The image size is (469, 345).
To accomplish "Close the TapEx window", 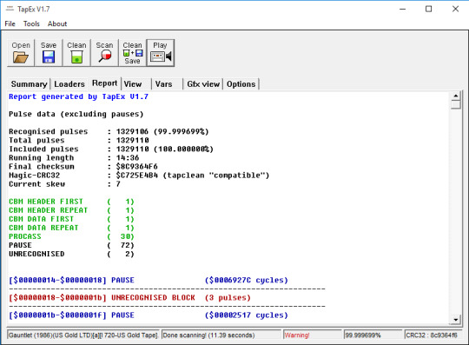I will pos(455,9).
